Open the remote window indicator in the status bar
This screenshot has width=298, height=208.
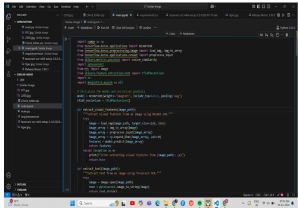[x=7, y=195]
